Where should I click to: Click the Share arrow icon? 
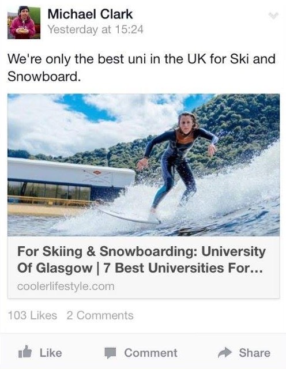(225, 352)
